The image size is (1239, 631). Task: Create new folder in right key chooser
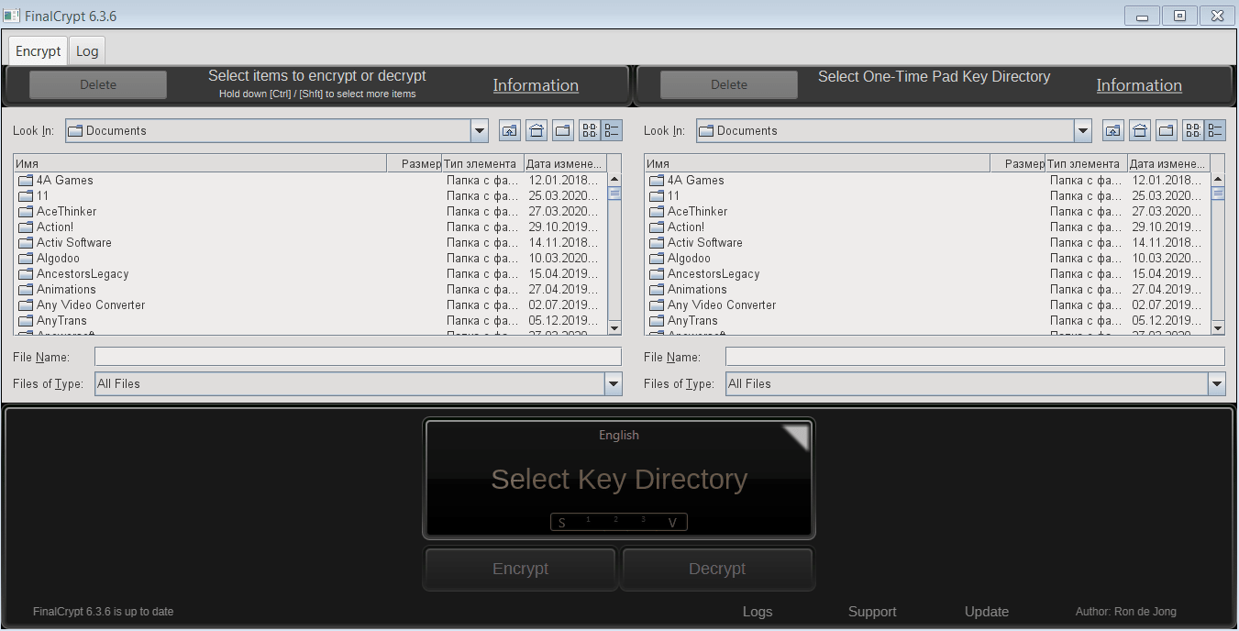click(x=1167, y=130)
